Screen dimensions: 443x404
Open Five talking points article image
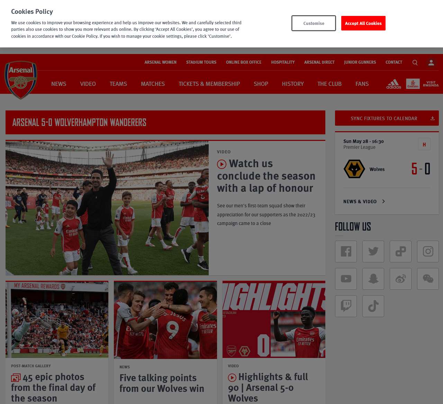click(165, 320)
